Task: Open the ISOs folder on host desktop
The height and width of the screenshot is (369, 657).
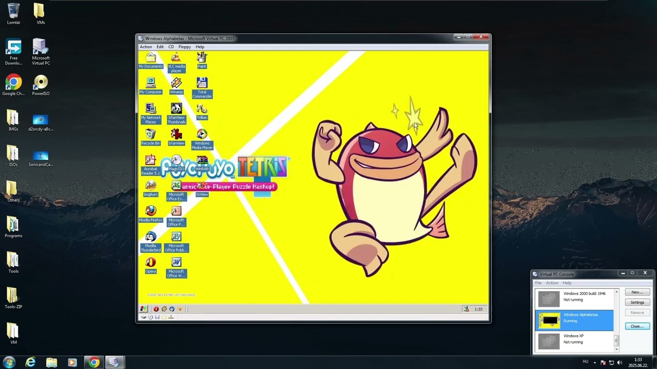Action: pos(13,156)
